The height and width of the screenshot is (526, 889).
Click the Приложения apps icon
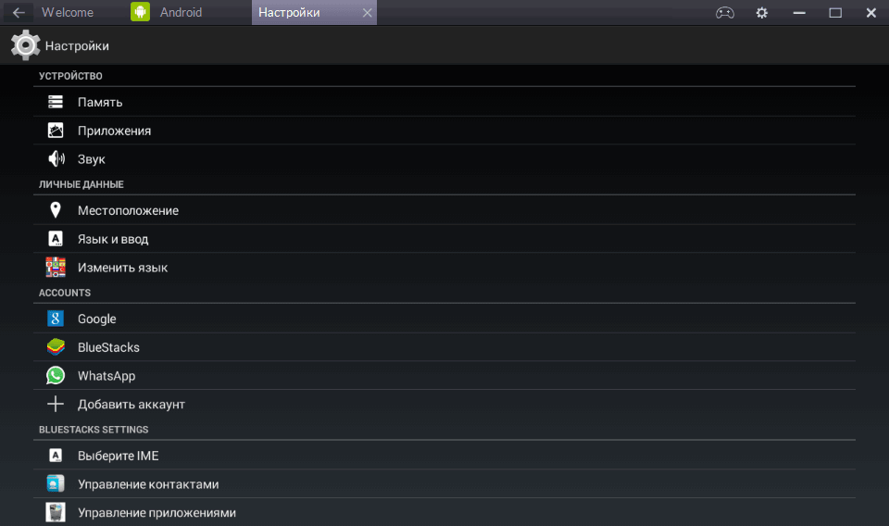tap(56, 131)
